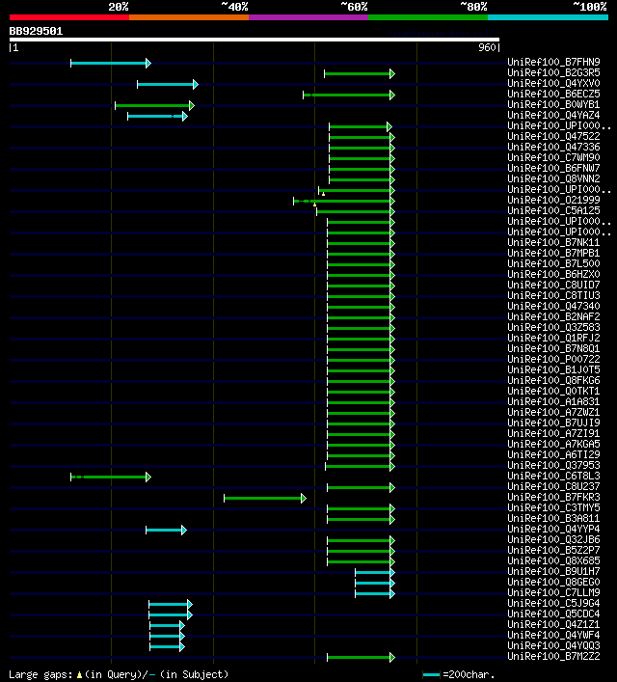Select the UniRef100_Q5CDC4 label
The image size is (617, 682).
coord(553,614)
